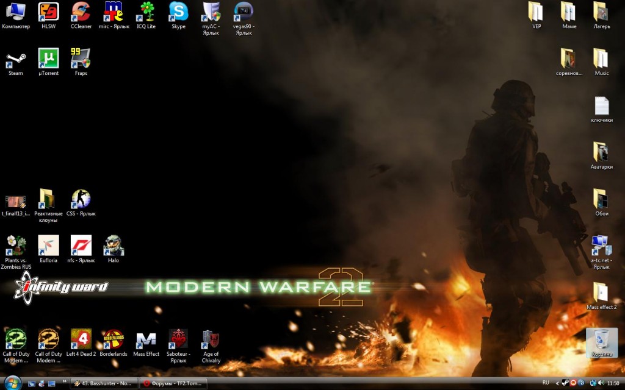Viewport: 625px width, 390px height.
Task: Select the ICQ Lite flower icon
Action: [x=146, y=12]
